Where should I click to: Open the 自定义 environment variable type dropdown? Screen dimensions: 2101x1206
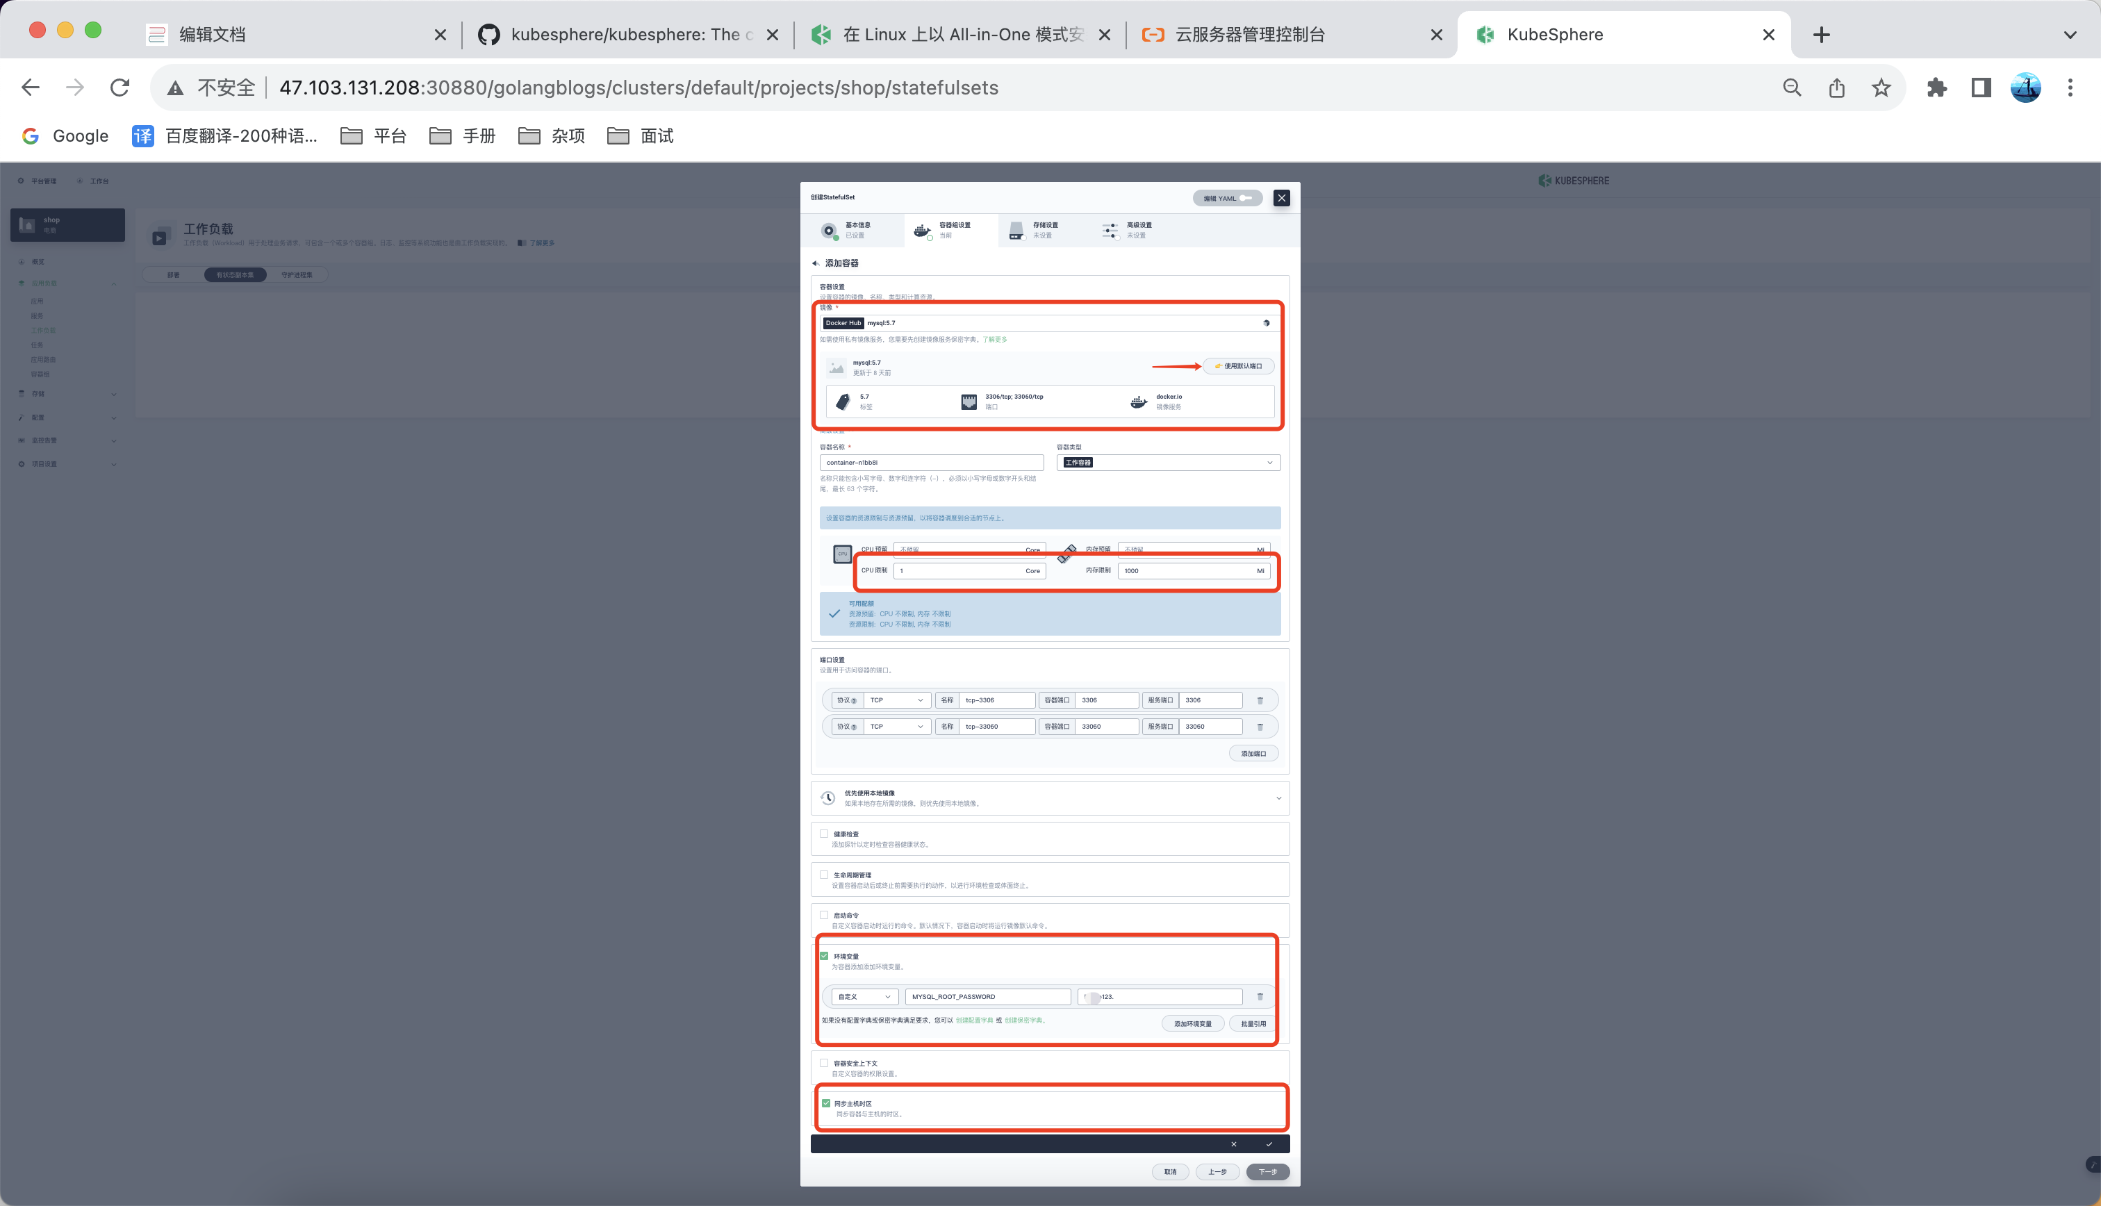tap(864, 998)
